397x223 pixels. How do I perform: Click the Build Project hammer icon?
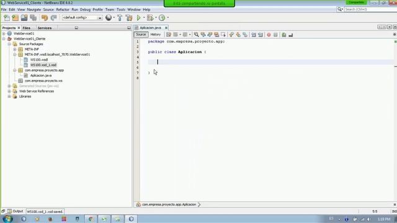(x=120, y=18)
